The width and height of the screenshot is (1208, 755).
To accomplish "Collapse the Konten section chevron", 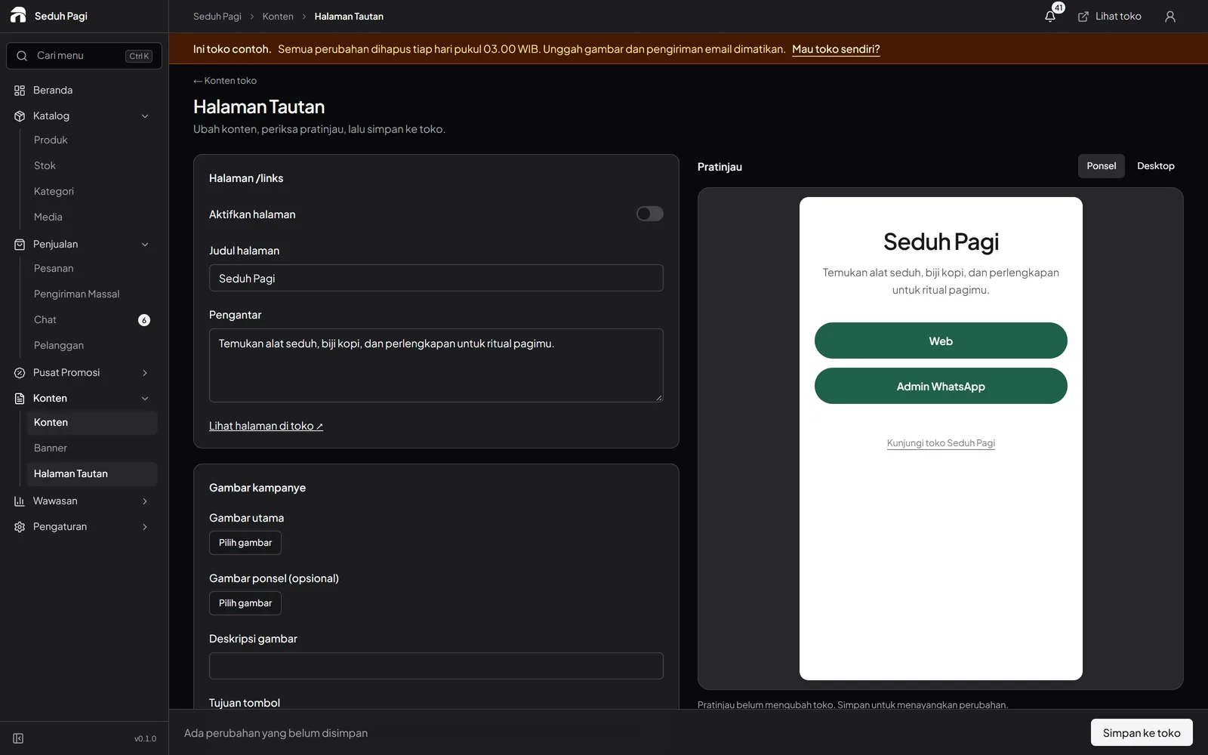I will (x=145, y=399).
